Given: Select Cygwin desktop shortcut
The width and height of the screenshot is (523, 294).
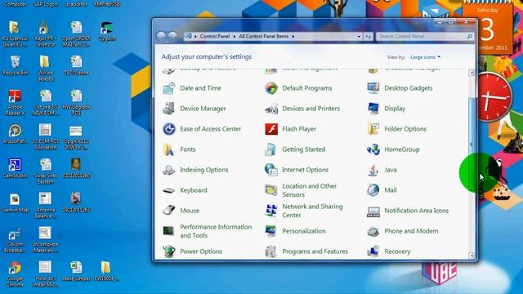Looking at the screenshot, I should click(x=107, y=31).
